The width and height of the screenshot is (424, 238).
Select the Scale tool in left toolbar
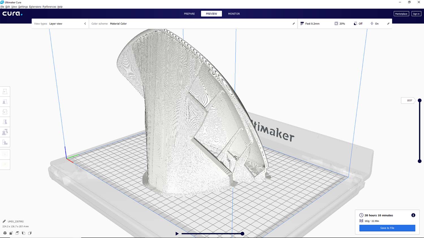(5, 102)
